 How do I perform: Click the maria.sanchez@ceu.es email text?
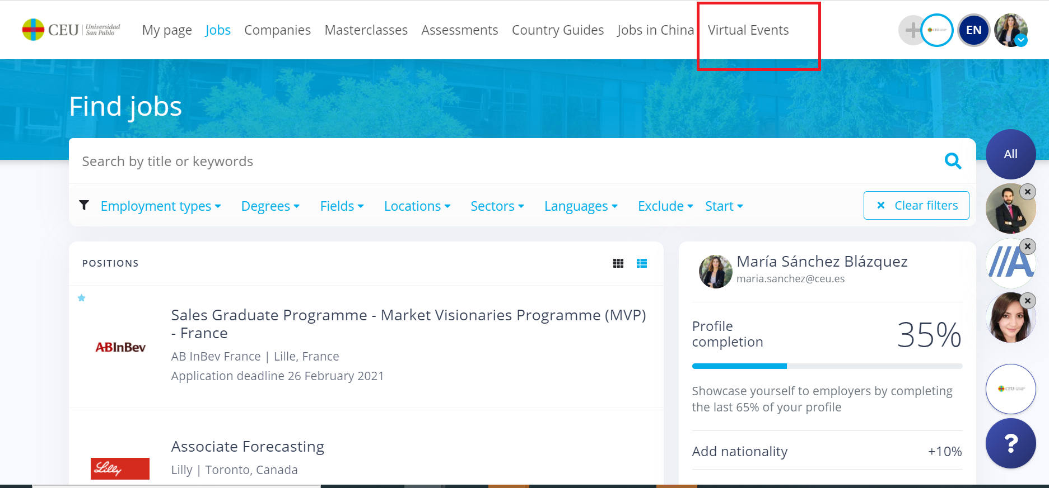click(790, 278)
